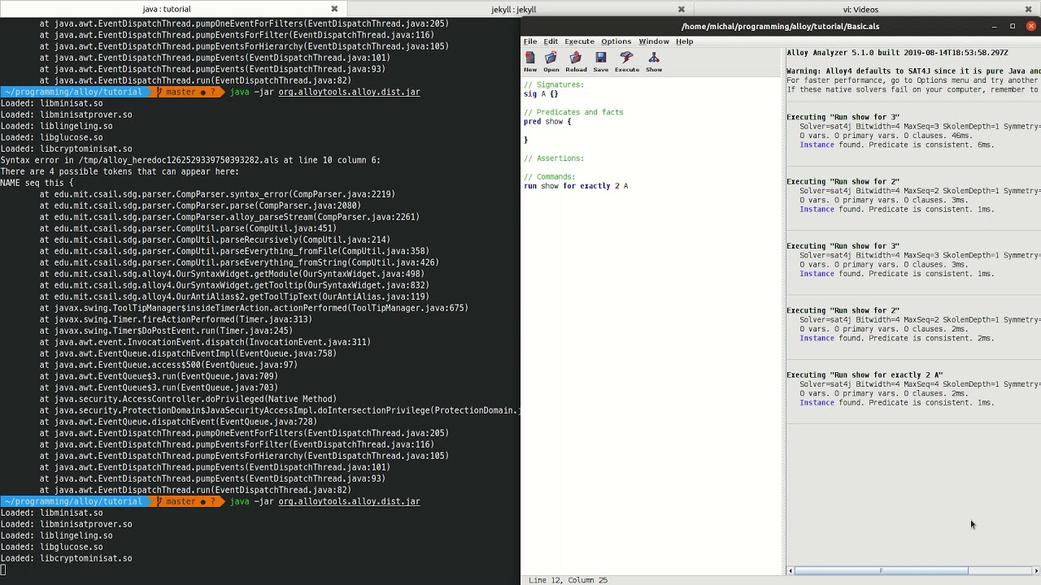Click the 'Warning: Alloy4 defaults to SAT4J' log line
The height and width of the screenshot is (585, 1041).
[x=913, y=71]
